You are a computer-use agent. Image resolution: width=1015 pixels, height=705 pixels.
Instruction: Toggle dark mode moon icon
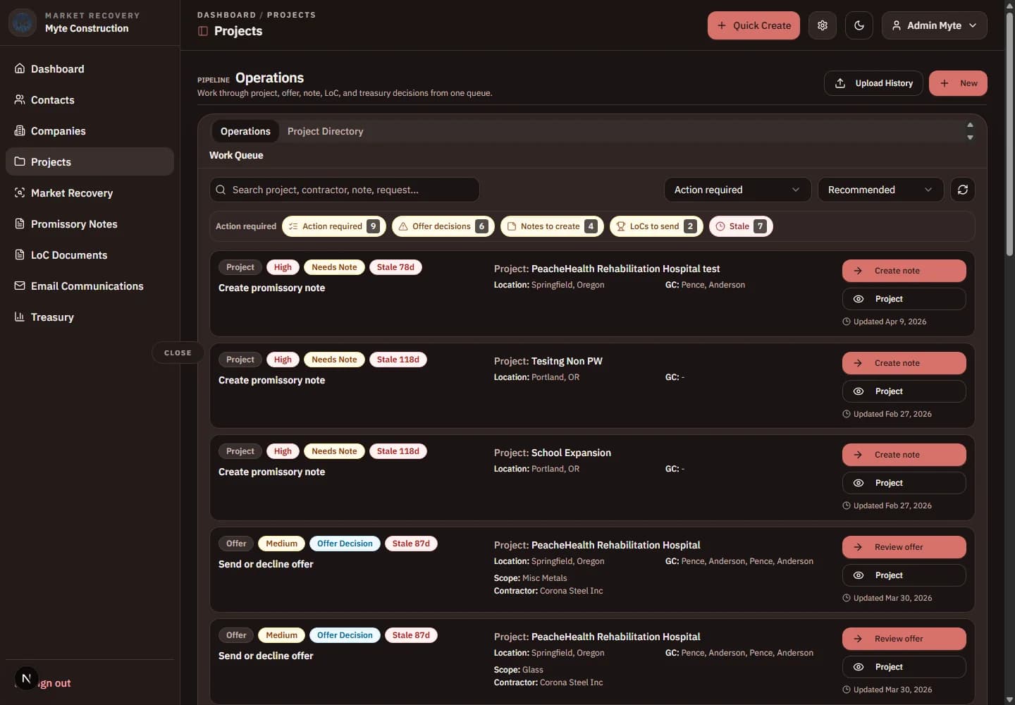(x=859, y=25)
